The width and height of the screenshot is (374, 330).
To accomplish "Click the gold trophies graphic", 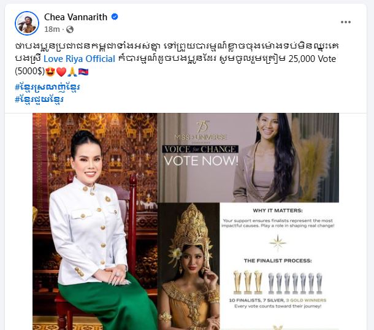I will [x=248, y=282].
